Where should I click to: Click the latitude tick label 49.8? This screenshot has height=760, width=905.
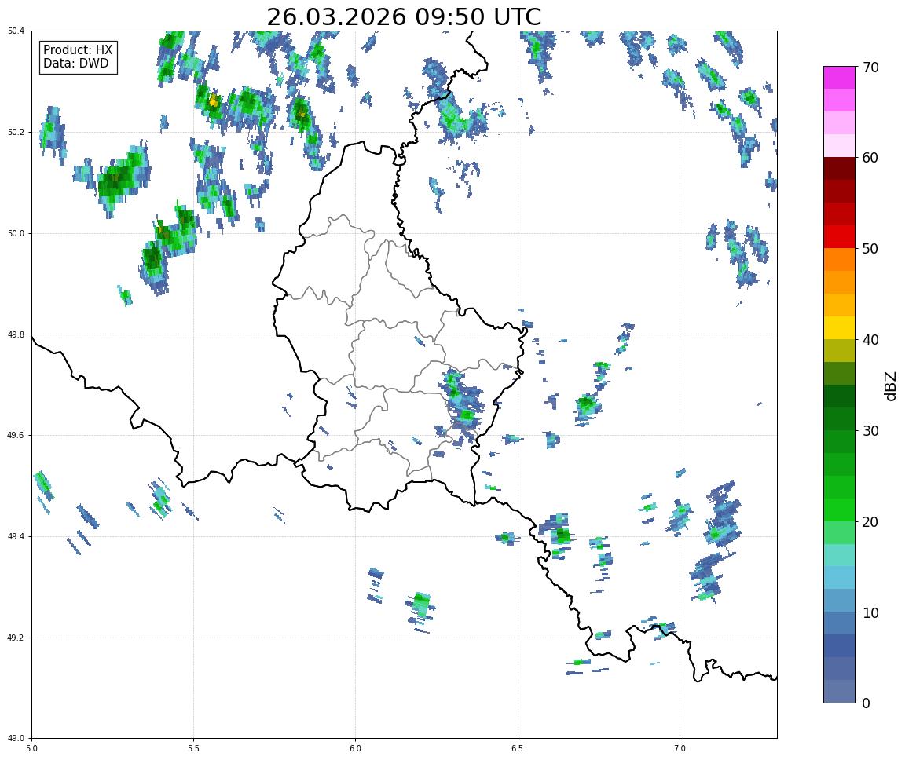[x=16, y=334]
